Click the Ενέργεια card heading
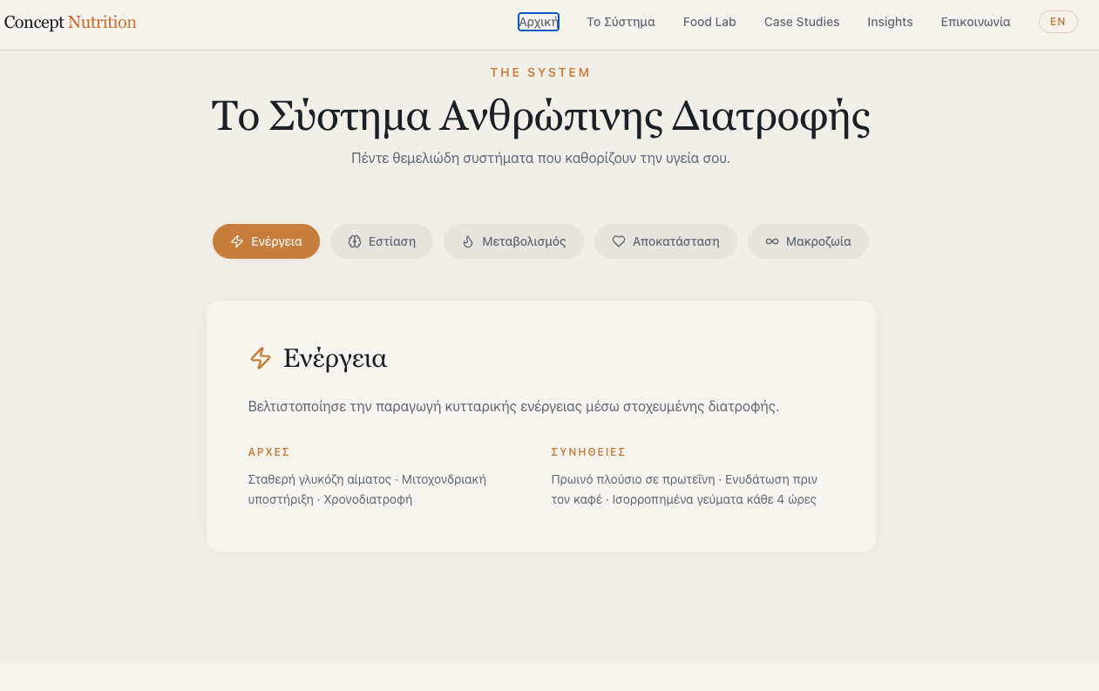This screenshot has height=691, width=1099. pos(335,358)
